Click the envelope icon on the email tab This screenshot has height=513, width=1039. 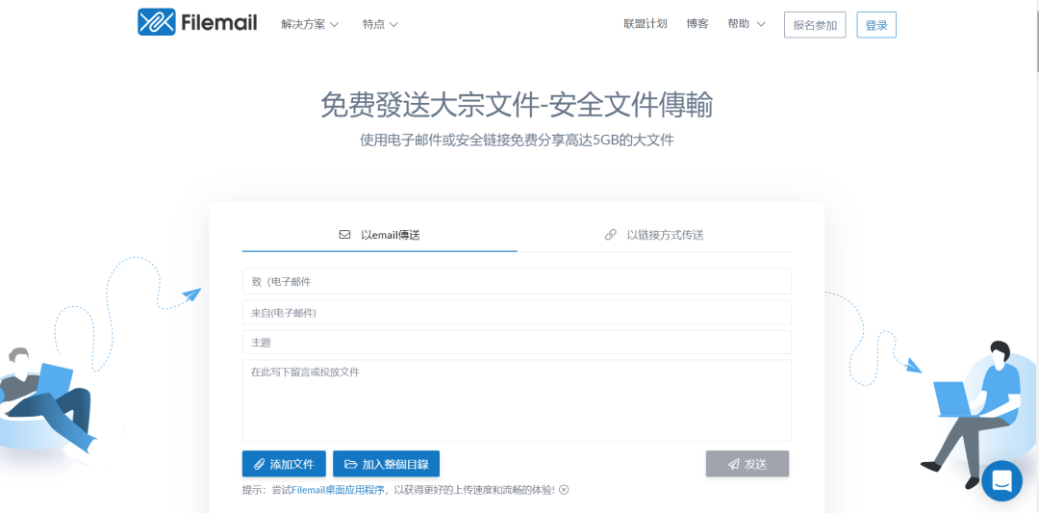click(344, 235)
